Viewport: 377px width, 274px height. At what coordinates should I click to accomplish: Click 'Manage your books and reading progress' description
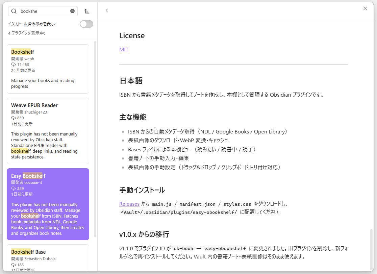point(43,83)
